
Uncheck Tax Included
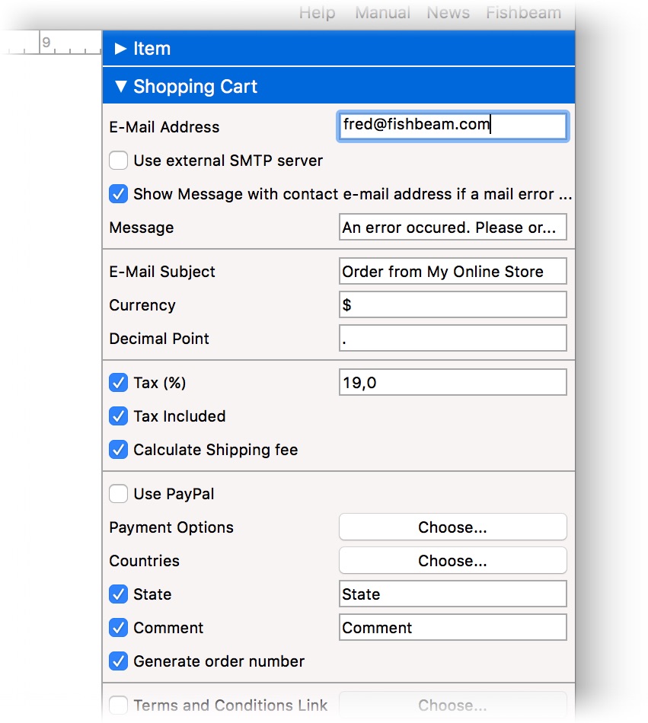pos(118,416)
